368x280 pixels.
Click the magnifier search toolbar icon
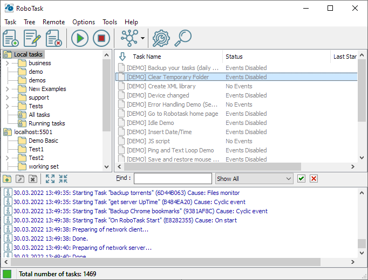(x=183, y=38)
